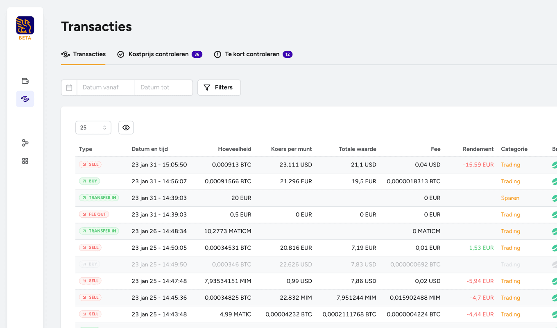Click price 22.832 MIM
Screen dimensions: 557x328
coord(296,298)
